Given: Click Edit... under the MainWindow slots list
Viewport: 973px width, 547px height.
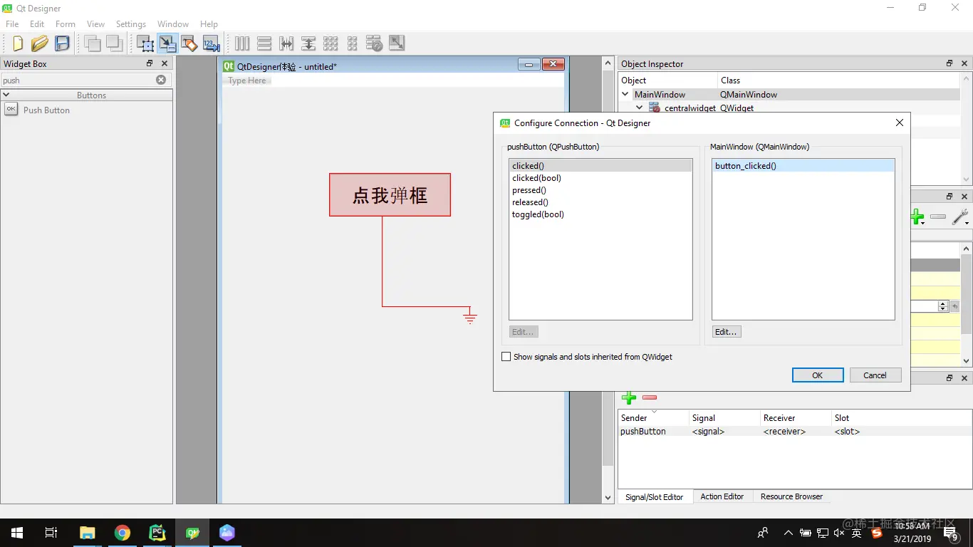Looking at the screenshot, I should point(727,332).
